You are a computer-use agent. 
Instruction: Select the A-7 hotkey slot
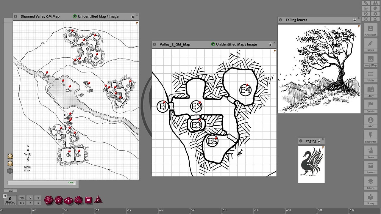pos(206,210)
